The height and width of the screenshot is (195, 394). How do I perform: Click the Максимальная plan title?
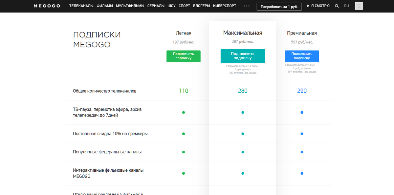click(x=243, y=33)
